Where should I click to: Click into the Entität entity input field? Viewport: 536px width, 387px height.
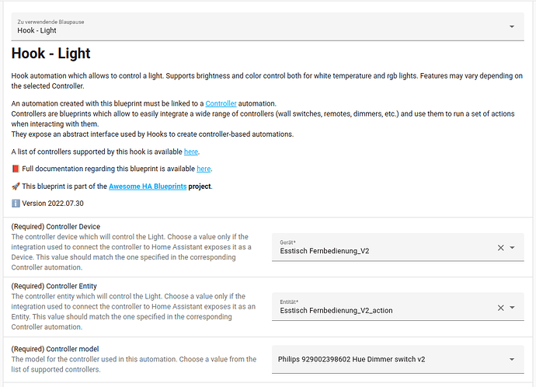point(381,311)
